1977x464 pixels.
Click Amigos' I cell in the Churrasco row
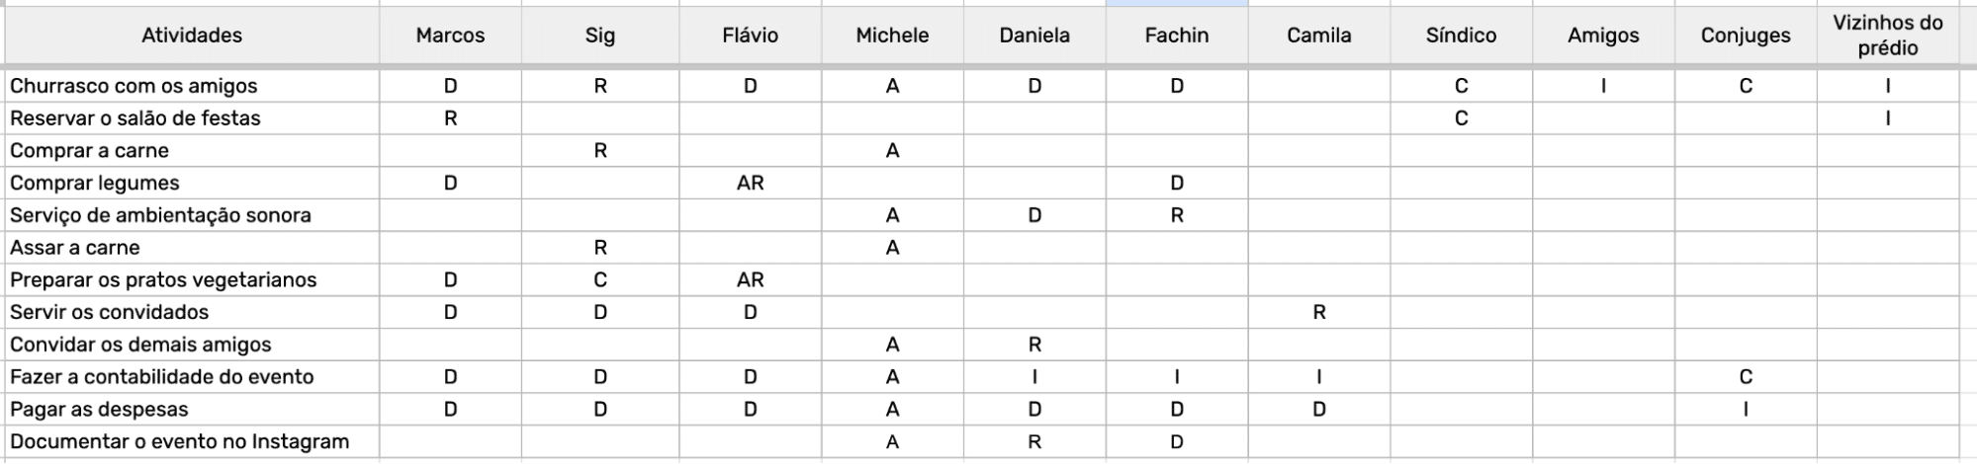pyautogui.click(x=1603, y=86)
